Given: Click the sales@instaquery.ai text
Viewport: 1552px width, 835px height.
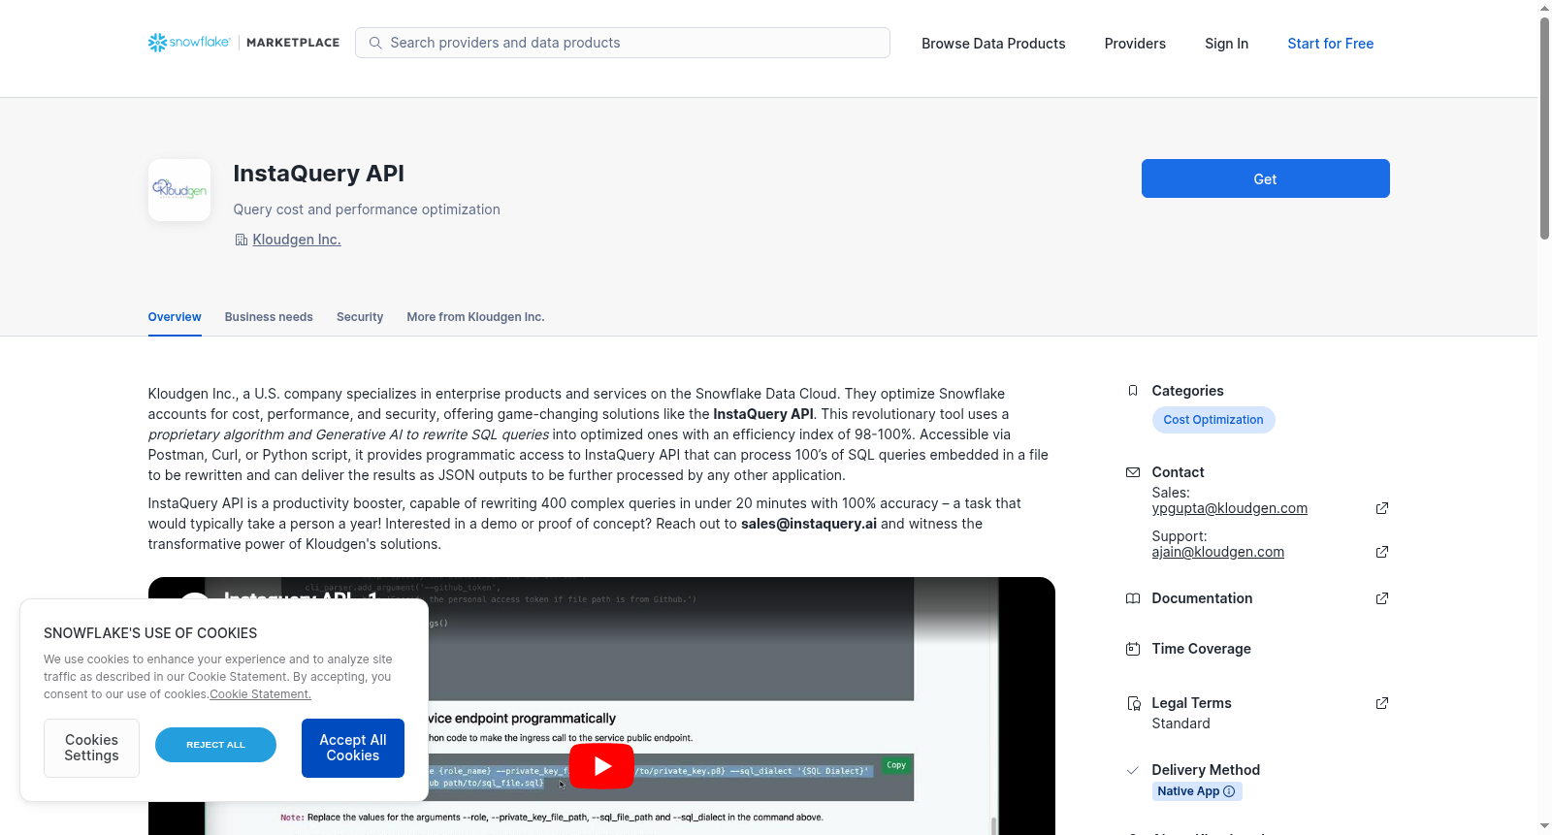Looking at the screenshot, I should (809, 524).
